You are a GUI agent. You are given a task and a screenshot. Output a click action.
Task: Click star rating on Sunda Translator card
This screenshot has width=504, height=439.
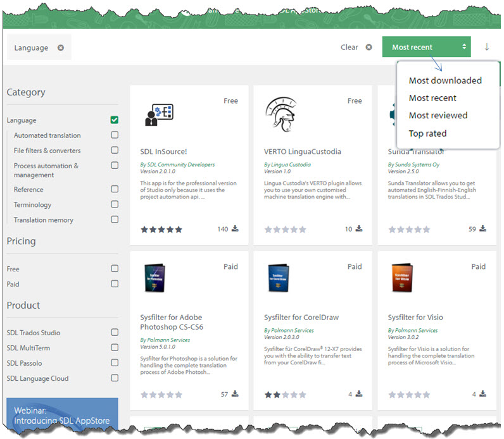click(409, 229)
